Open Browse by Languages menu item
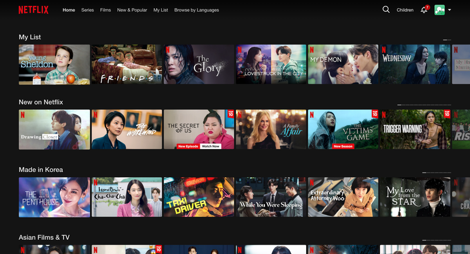 point(197,10)
